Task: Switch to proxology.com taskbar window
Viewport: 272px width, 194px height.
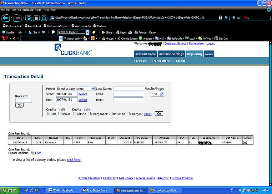Action: coord(166,190)
